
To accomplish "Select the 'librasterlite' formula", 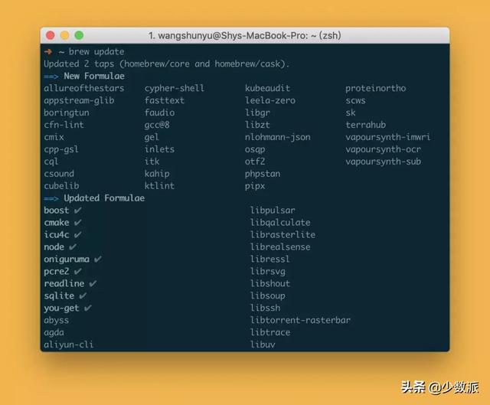I will [283, 235].
